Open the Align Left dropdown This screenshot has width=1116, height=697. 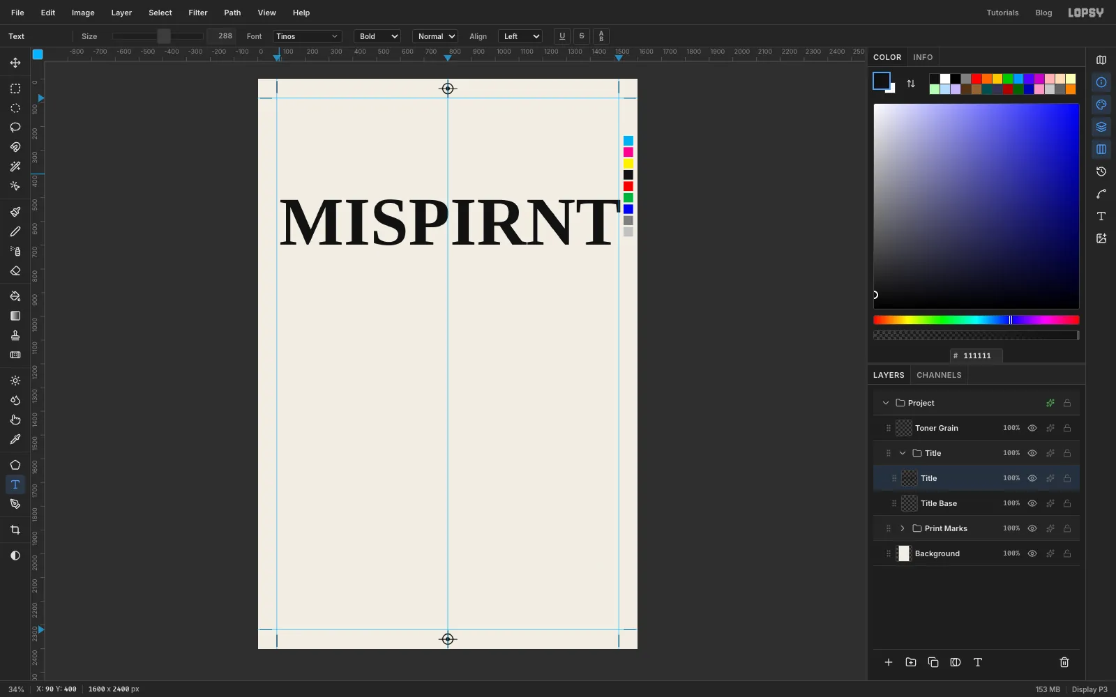(x=520, y=36)
